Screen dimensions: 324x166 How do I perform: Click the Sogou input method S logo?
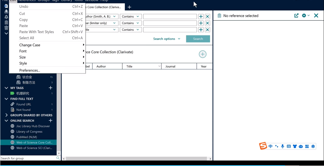[x=263, y=146]
